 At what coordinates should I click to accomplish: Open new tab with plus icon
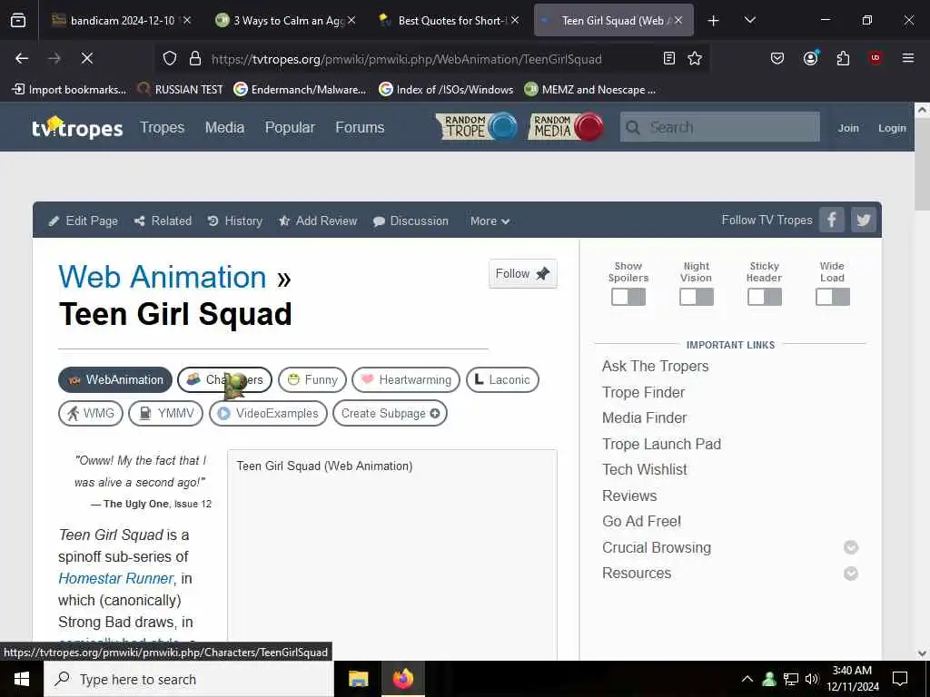[x=714, y=20]
